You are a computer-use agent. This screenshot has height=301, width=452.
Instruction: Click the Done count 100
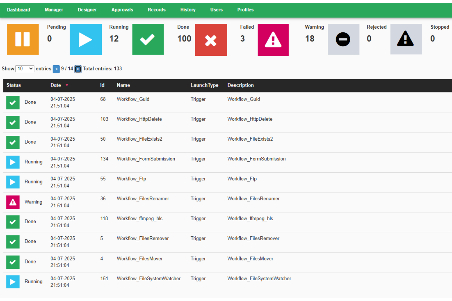(184, 39)
